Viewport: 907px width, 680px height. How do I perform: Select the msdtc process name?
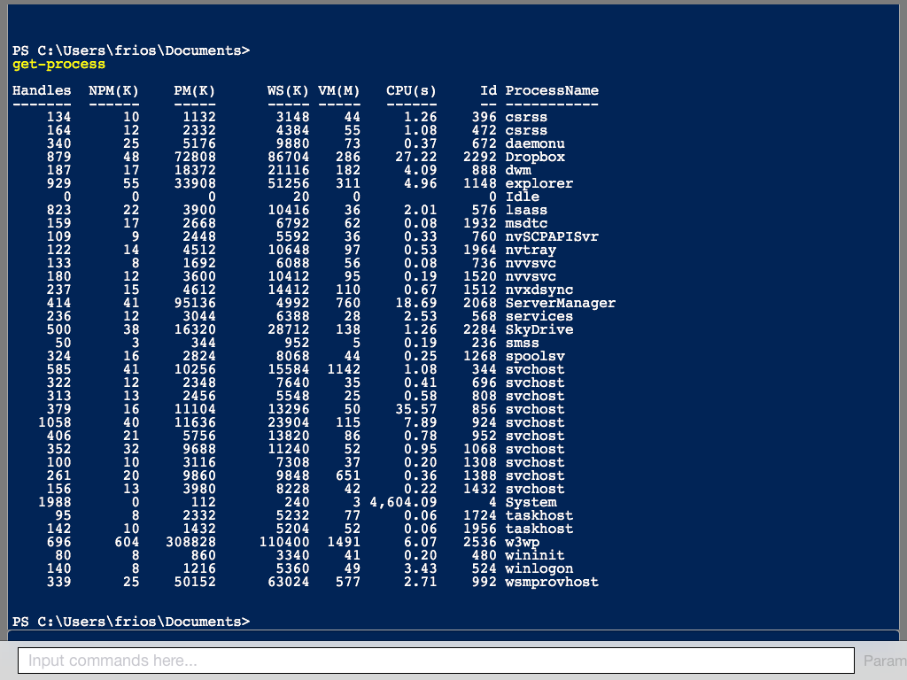pos(526,224)
